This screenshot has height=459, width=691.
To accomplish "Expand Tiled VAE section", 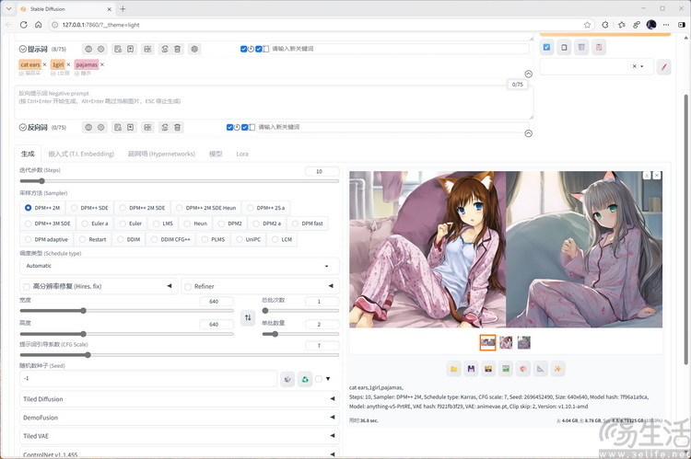I will click(x=180, y=436).
